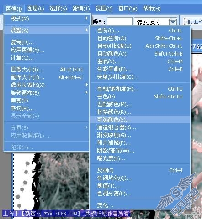The width and height of the screenshot is (202, 219).
Task: Expand the 调整(A) submenu
Action: coord(47,31)
